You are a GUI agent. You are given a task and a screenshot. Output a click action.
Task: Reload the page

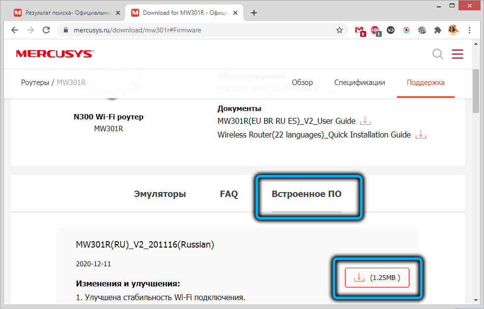coord(46,30)
